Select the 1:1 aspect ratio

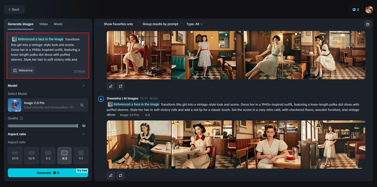(81, 155)
